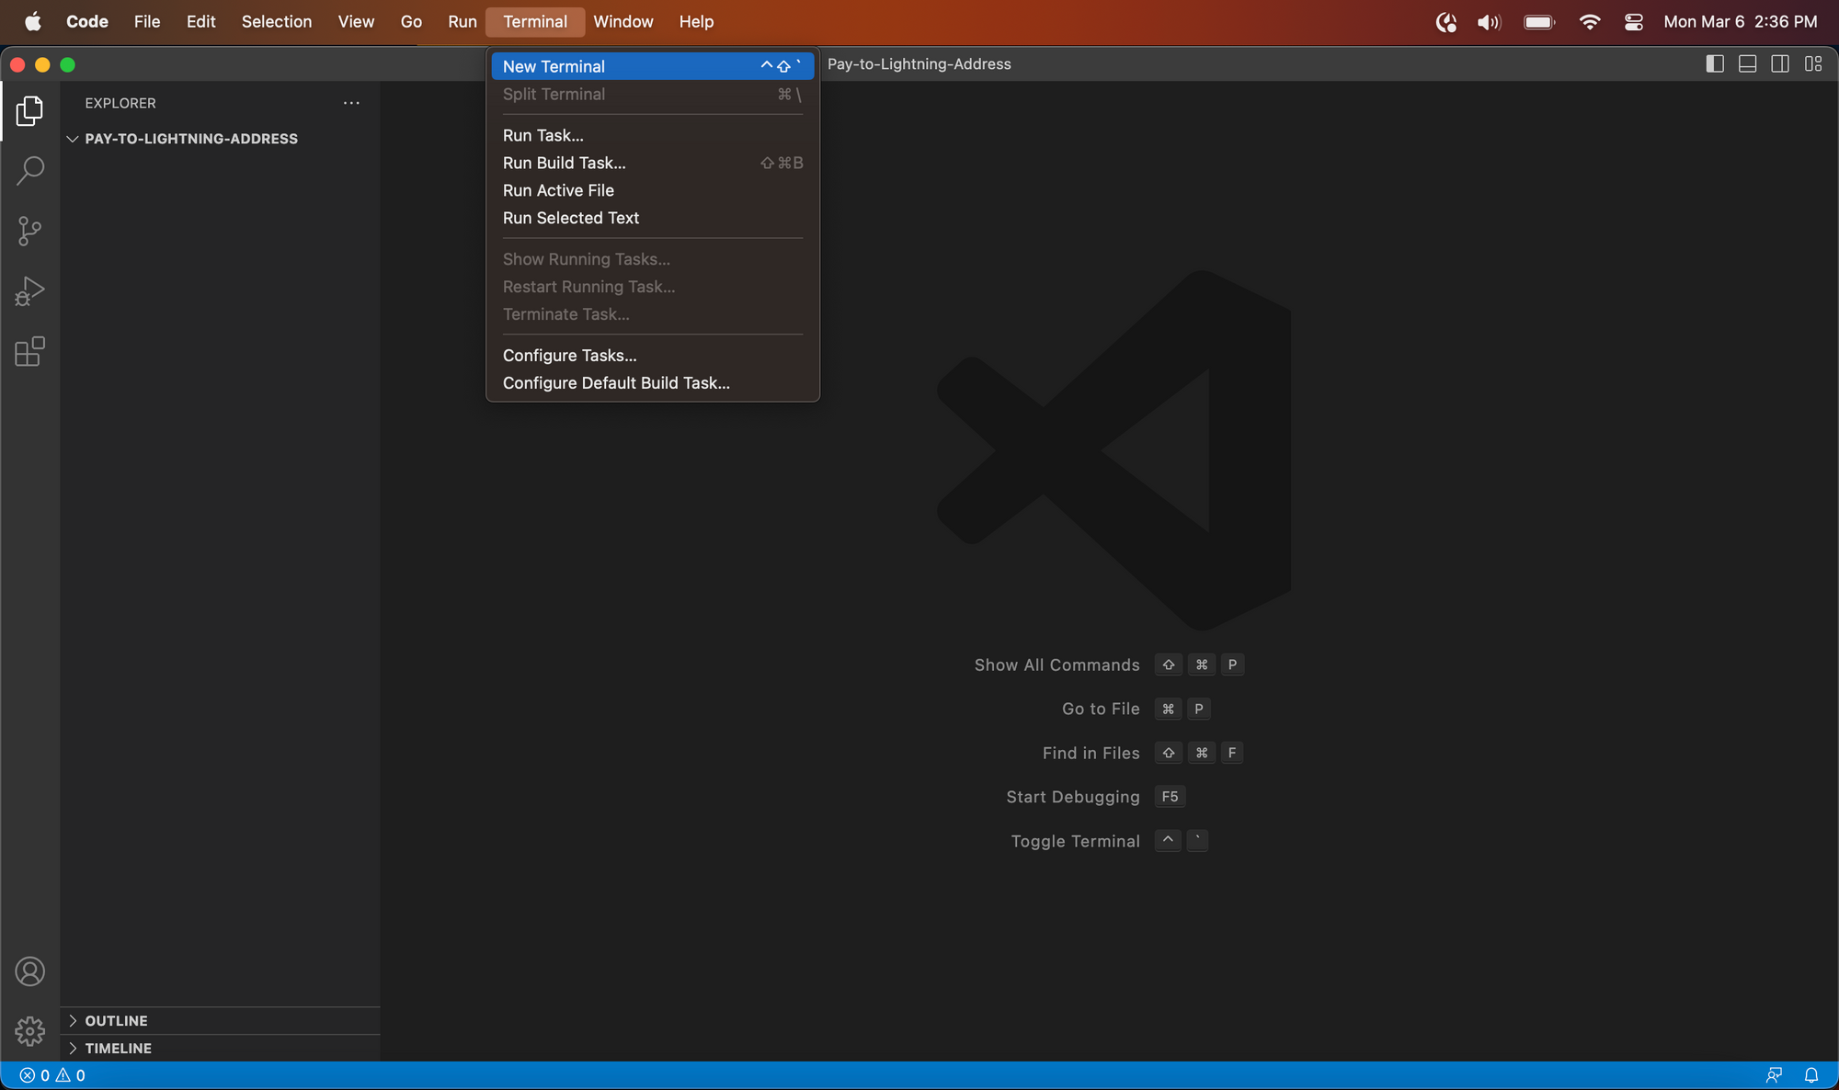
Task: Click the Wi-Fi icon in menu bar
Action: click(x=1589, y=22)
